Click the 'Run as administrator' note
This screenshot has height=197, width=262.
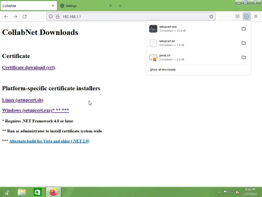(x=52, y=131)
